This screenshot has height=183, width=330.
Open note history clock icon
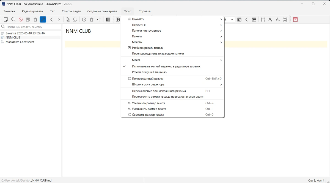pyautogui.click(x=84, y=20)
